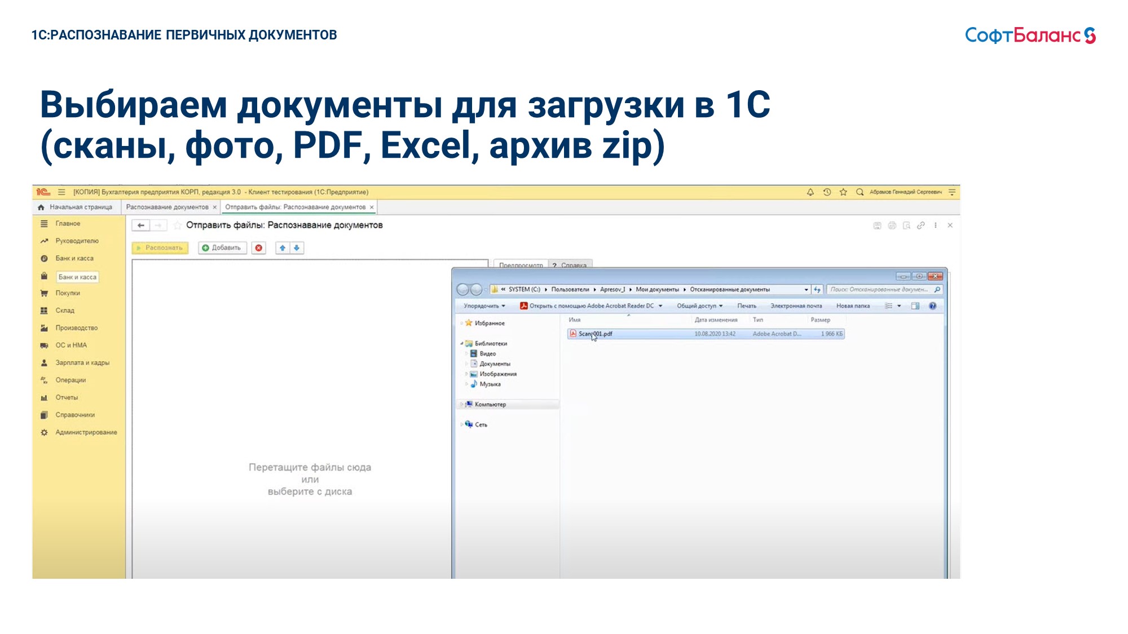Screen dimensions: 1128x634
Task: Go back with the left arrow button
Action: coord(141,225)
